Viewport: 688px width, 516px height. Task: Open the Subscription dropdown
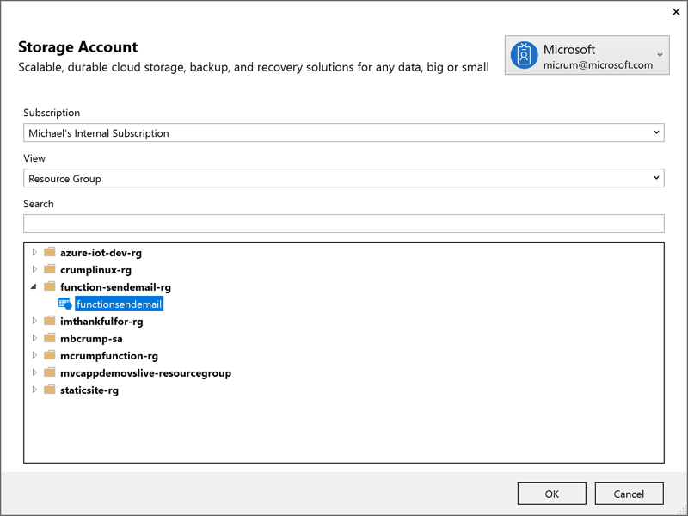pyautogui.click(x=343, y=132)
